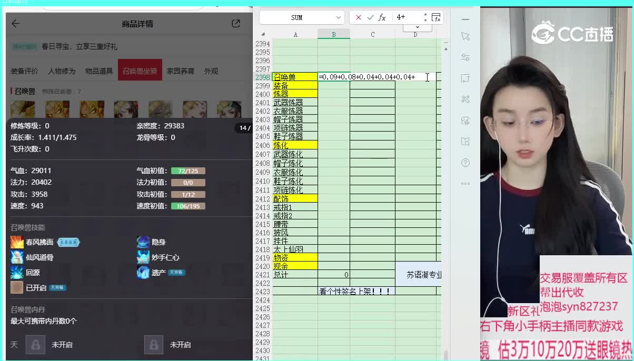The image size is (634, 361).
Task: Click the 遗产 skill icon
Action: click(143, 273)
